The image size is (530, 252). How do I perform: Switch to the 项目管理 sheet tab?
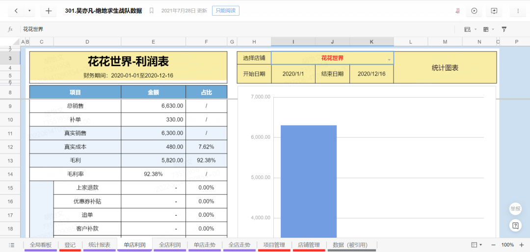[274, 245]
